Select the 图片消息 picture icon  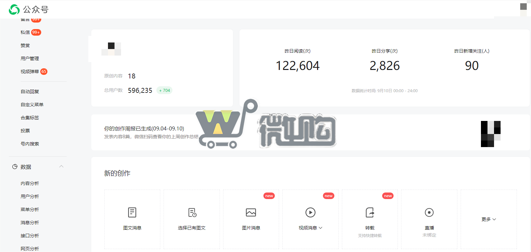251,212
